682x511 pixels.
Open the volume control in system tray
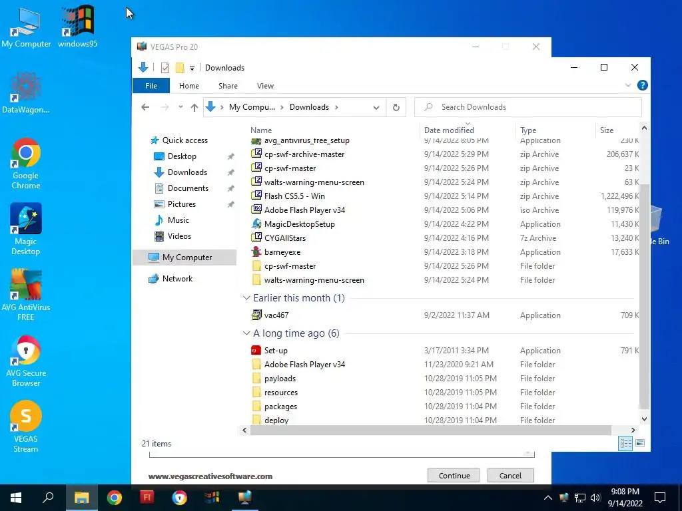click(596, 498)
